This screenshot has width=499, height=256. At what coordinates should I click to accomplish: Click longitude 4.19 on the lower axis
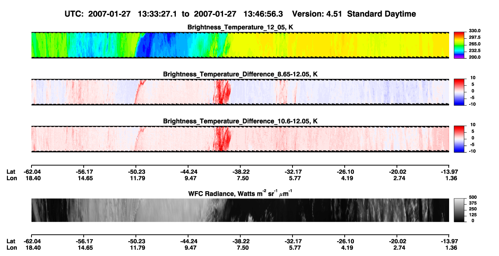point(345,247)
